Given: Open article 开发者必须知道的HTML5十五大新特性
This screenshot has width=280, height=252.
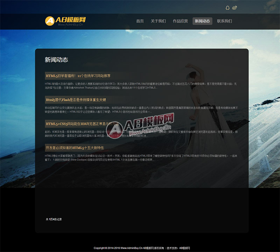Looking at the screenshot, I should pos(75,148).
